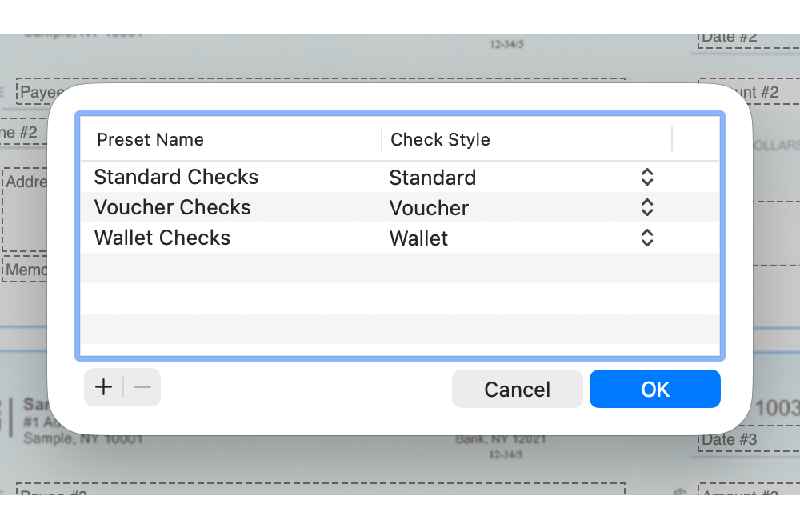800x528 pixels.
Task: Open Check Style dropdown for Standard Checks
Action: coord(647,178)
